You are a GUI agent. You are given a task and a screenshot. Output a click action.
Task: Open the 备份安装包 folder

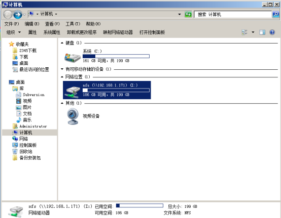click(26, 158)
